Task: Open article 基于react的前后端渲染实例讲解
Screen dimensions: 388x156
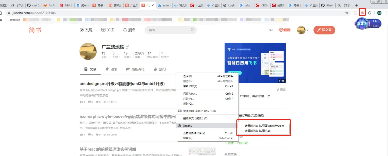Action: point(108,149)
